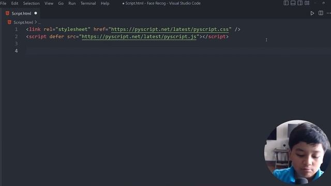Viewport: 331px width, 186px height.
Task: Open the Run menu
Action: point(72,4)
